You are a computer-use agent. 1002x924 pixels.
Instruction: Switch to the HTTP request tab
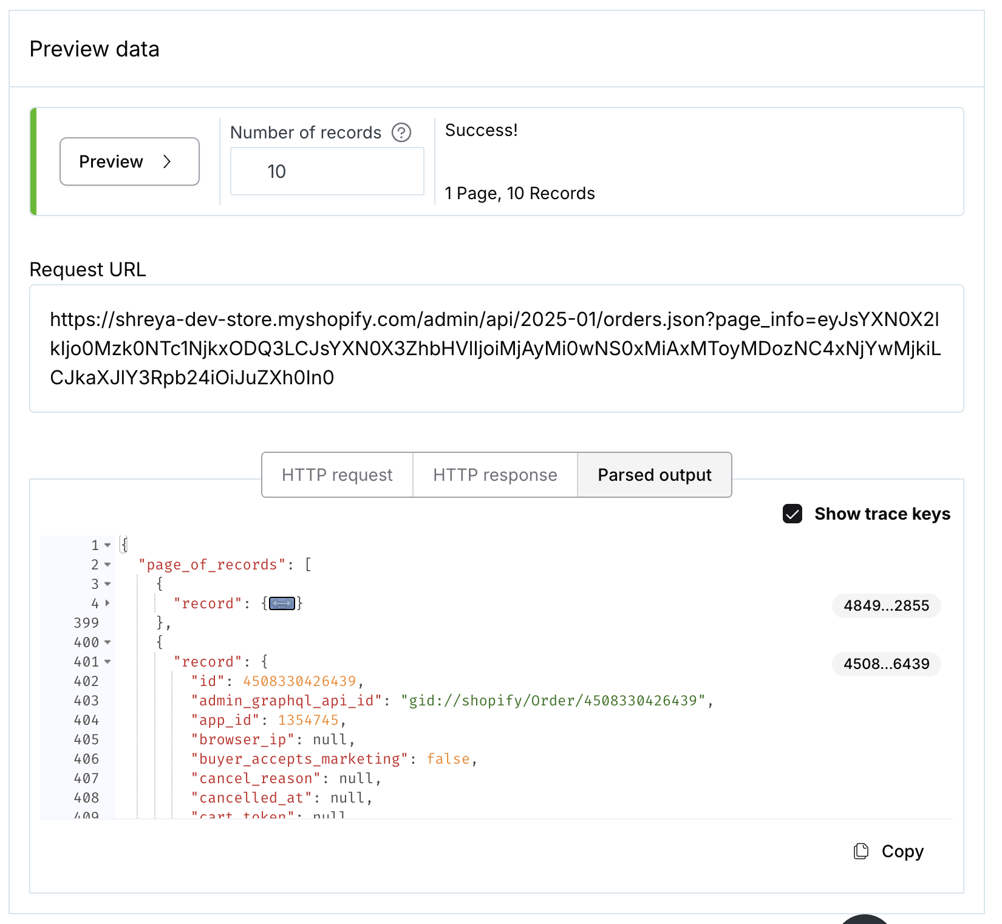(337, 475)
